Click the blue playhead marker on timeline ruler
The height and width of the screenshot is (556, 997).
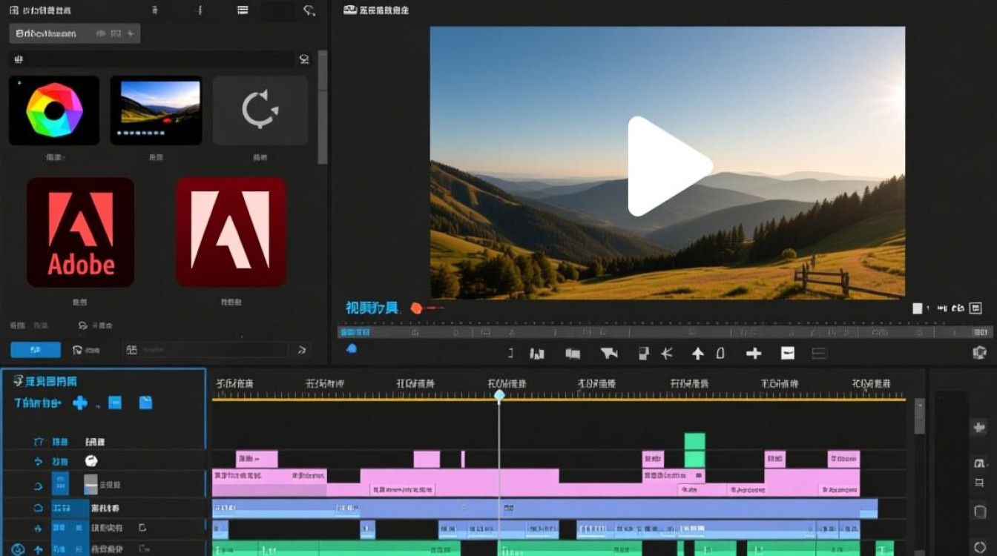coord(499,395)
